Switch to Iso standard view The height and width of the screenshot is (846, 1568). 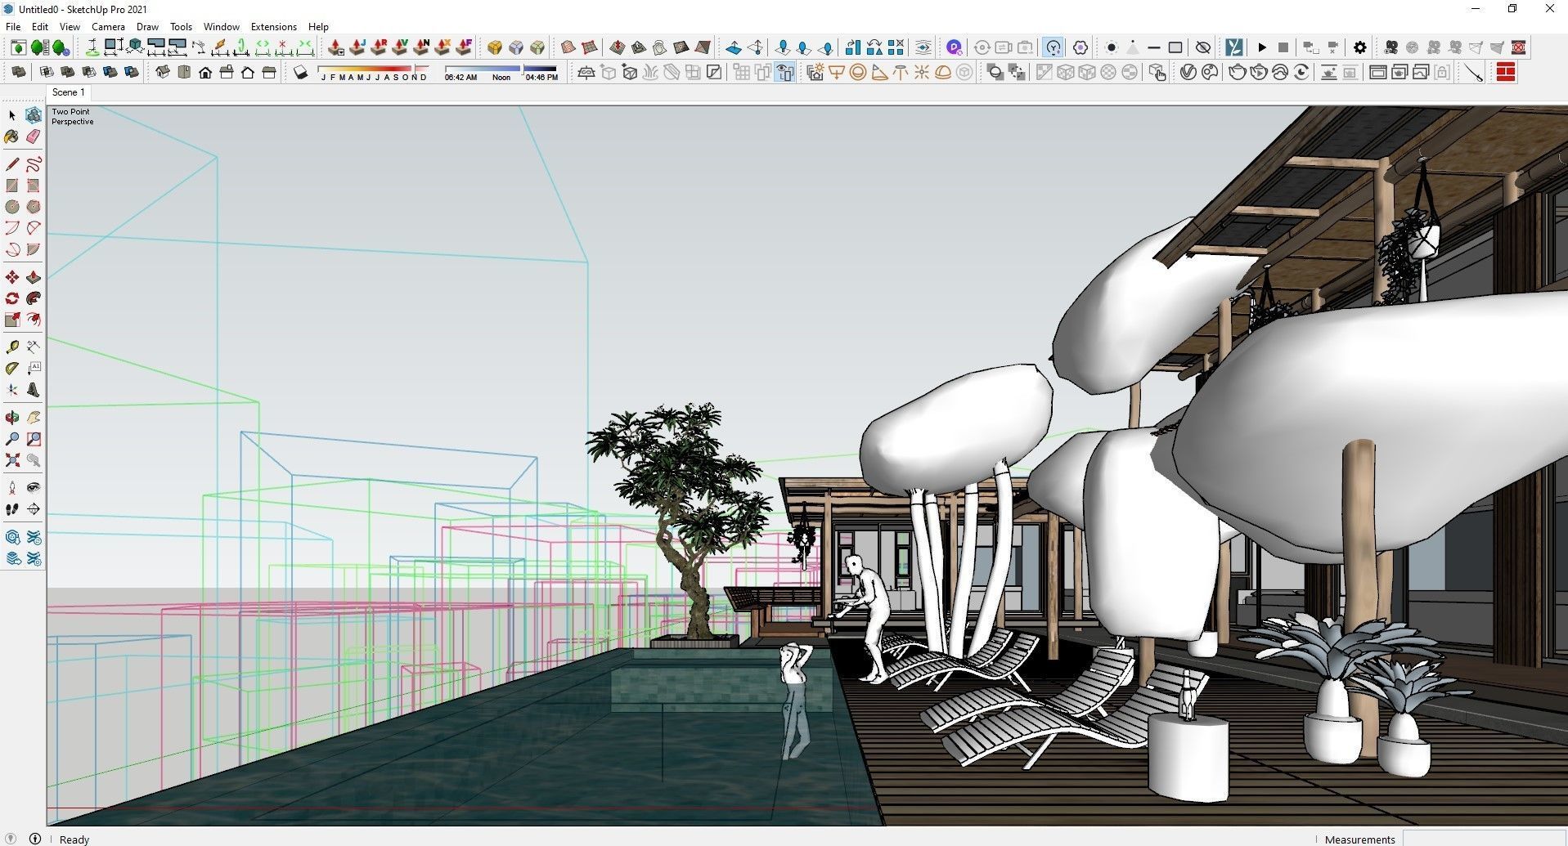click(163, 72)
